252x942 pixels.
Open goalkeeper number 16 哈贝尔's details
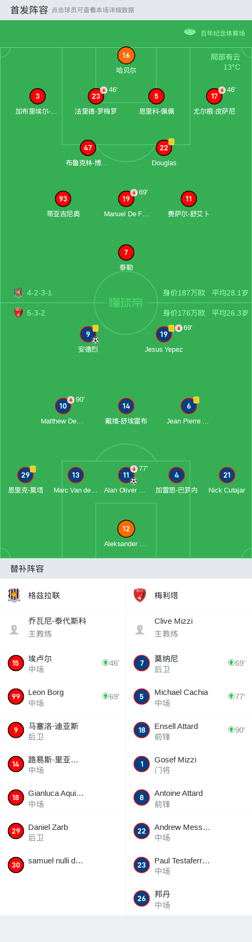[126, 55]
